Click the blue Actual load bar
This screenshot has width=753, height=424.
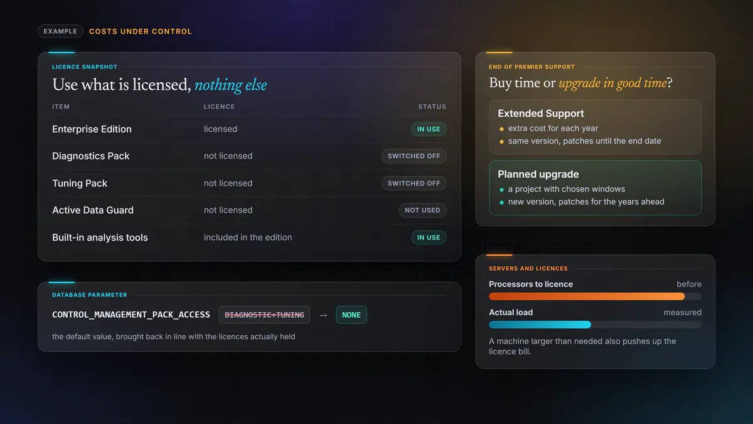tap(540, 325)
